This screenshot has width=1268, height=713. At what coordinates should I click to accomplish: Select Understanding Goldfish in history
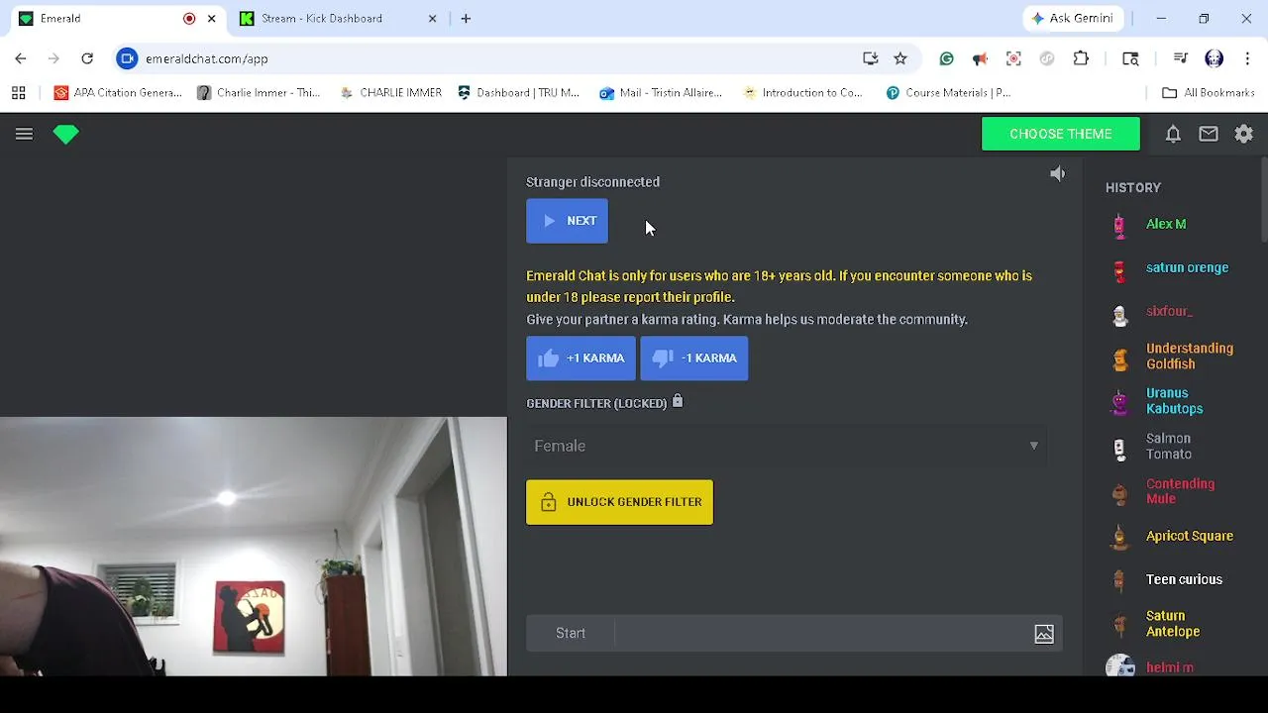pos(1189,356)
